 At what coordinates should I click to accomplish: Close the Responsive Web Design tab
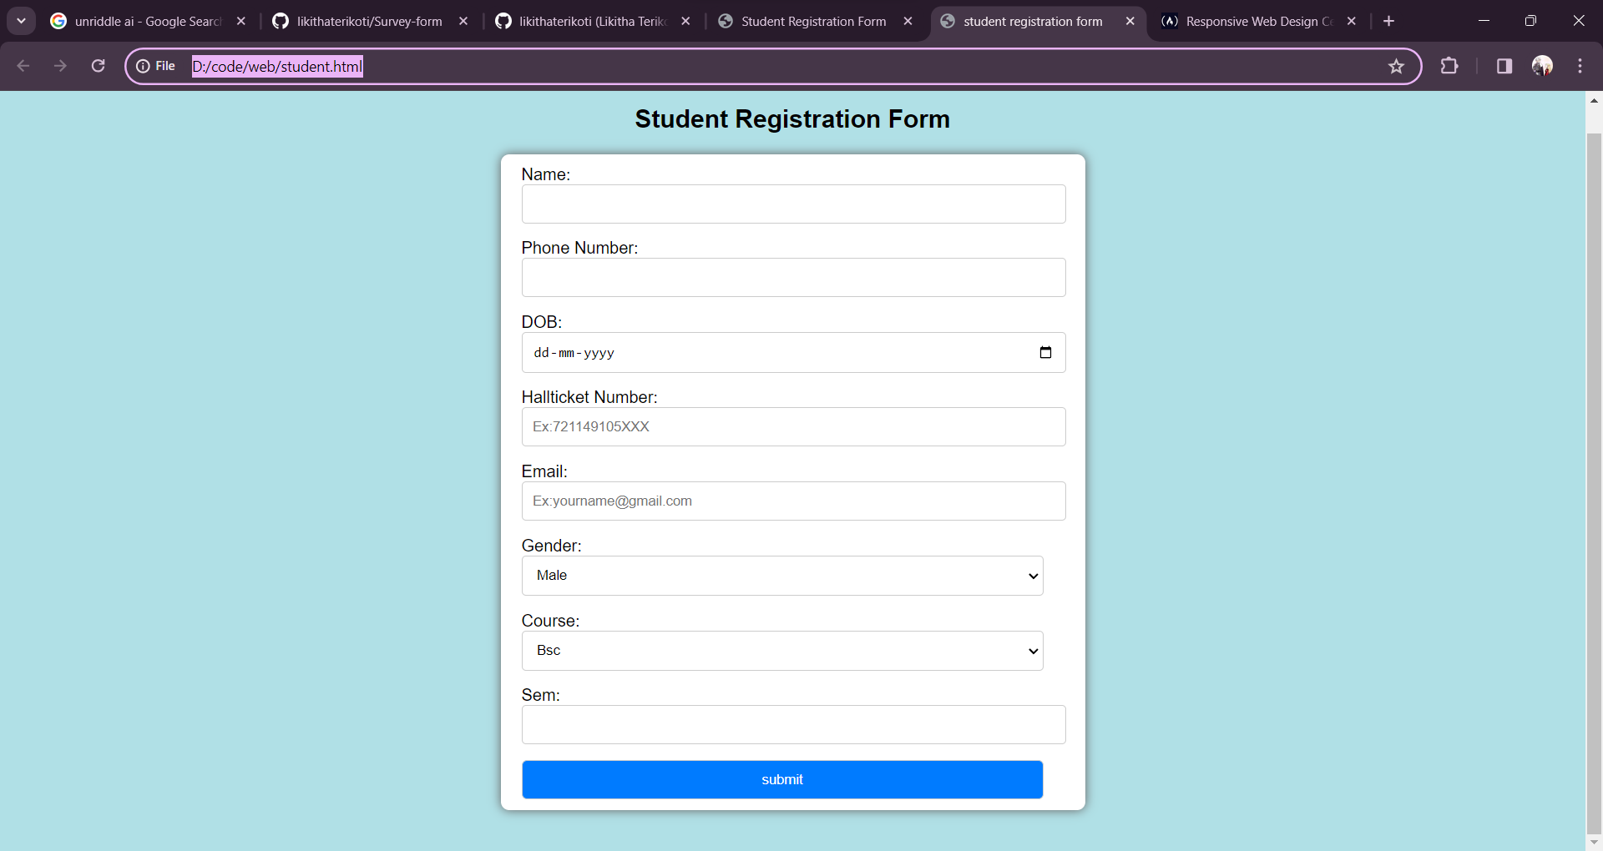(1352, 21)
